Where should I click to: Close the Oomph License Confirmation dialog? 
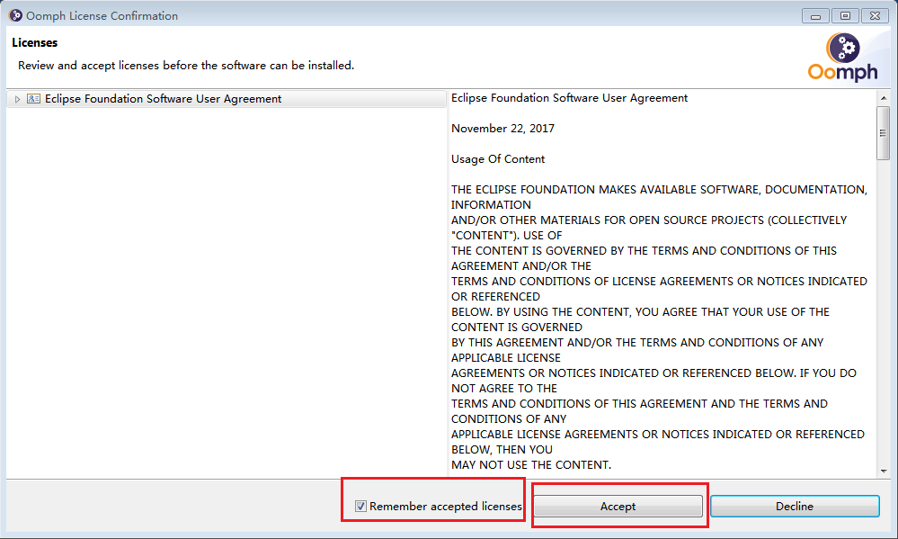tap(876, 15)
